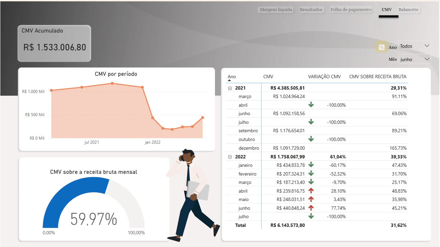Click the jan 2022 axis label

pos(153,142)
